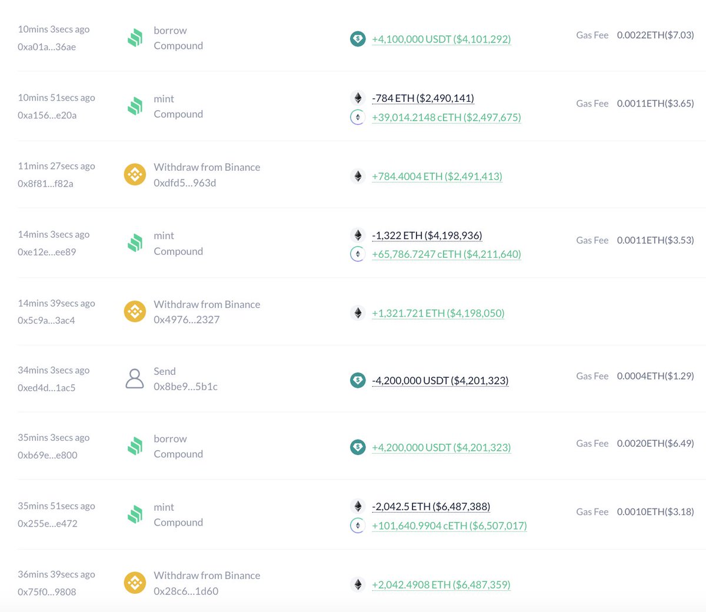
Task: Open transaction hash 0x255e...e472
Action: click(47, 524)
